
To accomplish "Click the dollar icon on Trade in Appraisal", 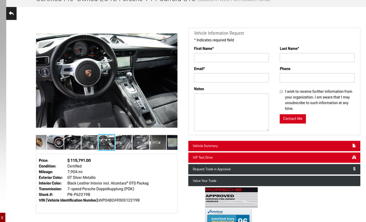I will [354, 169].
